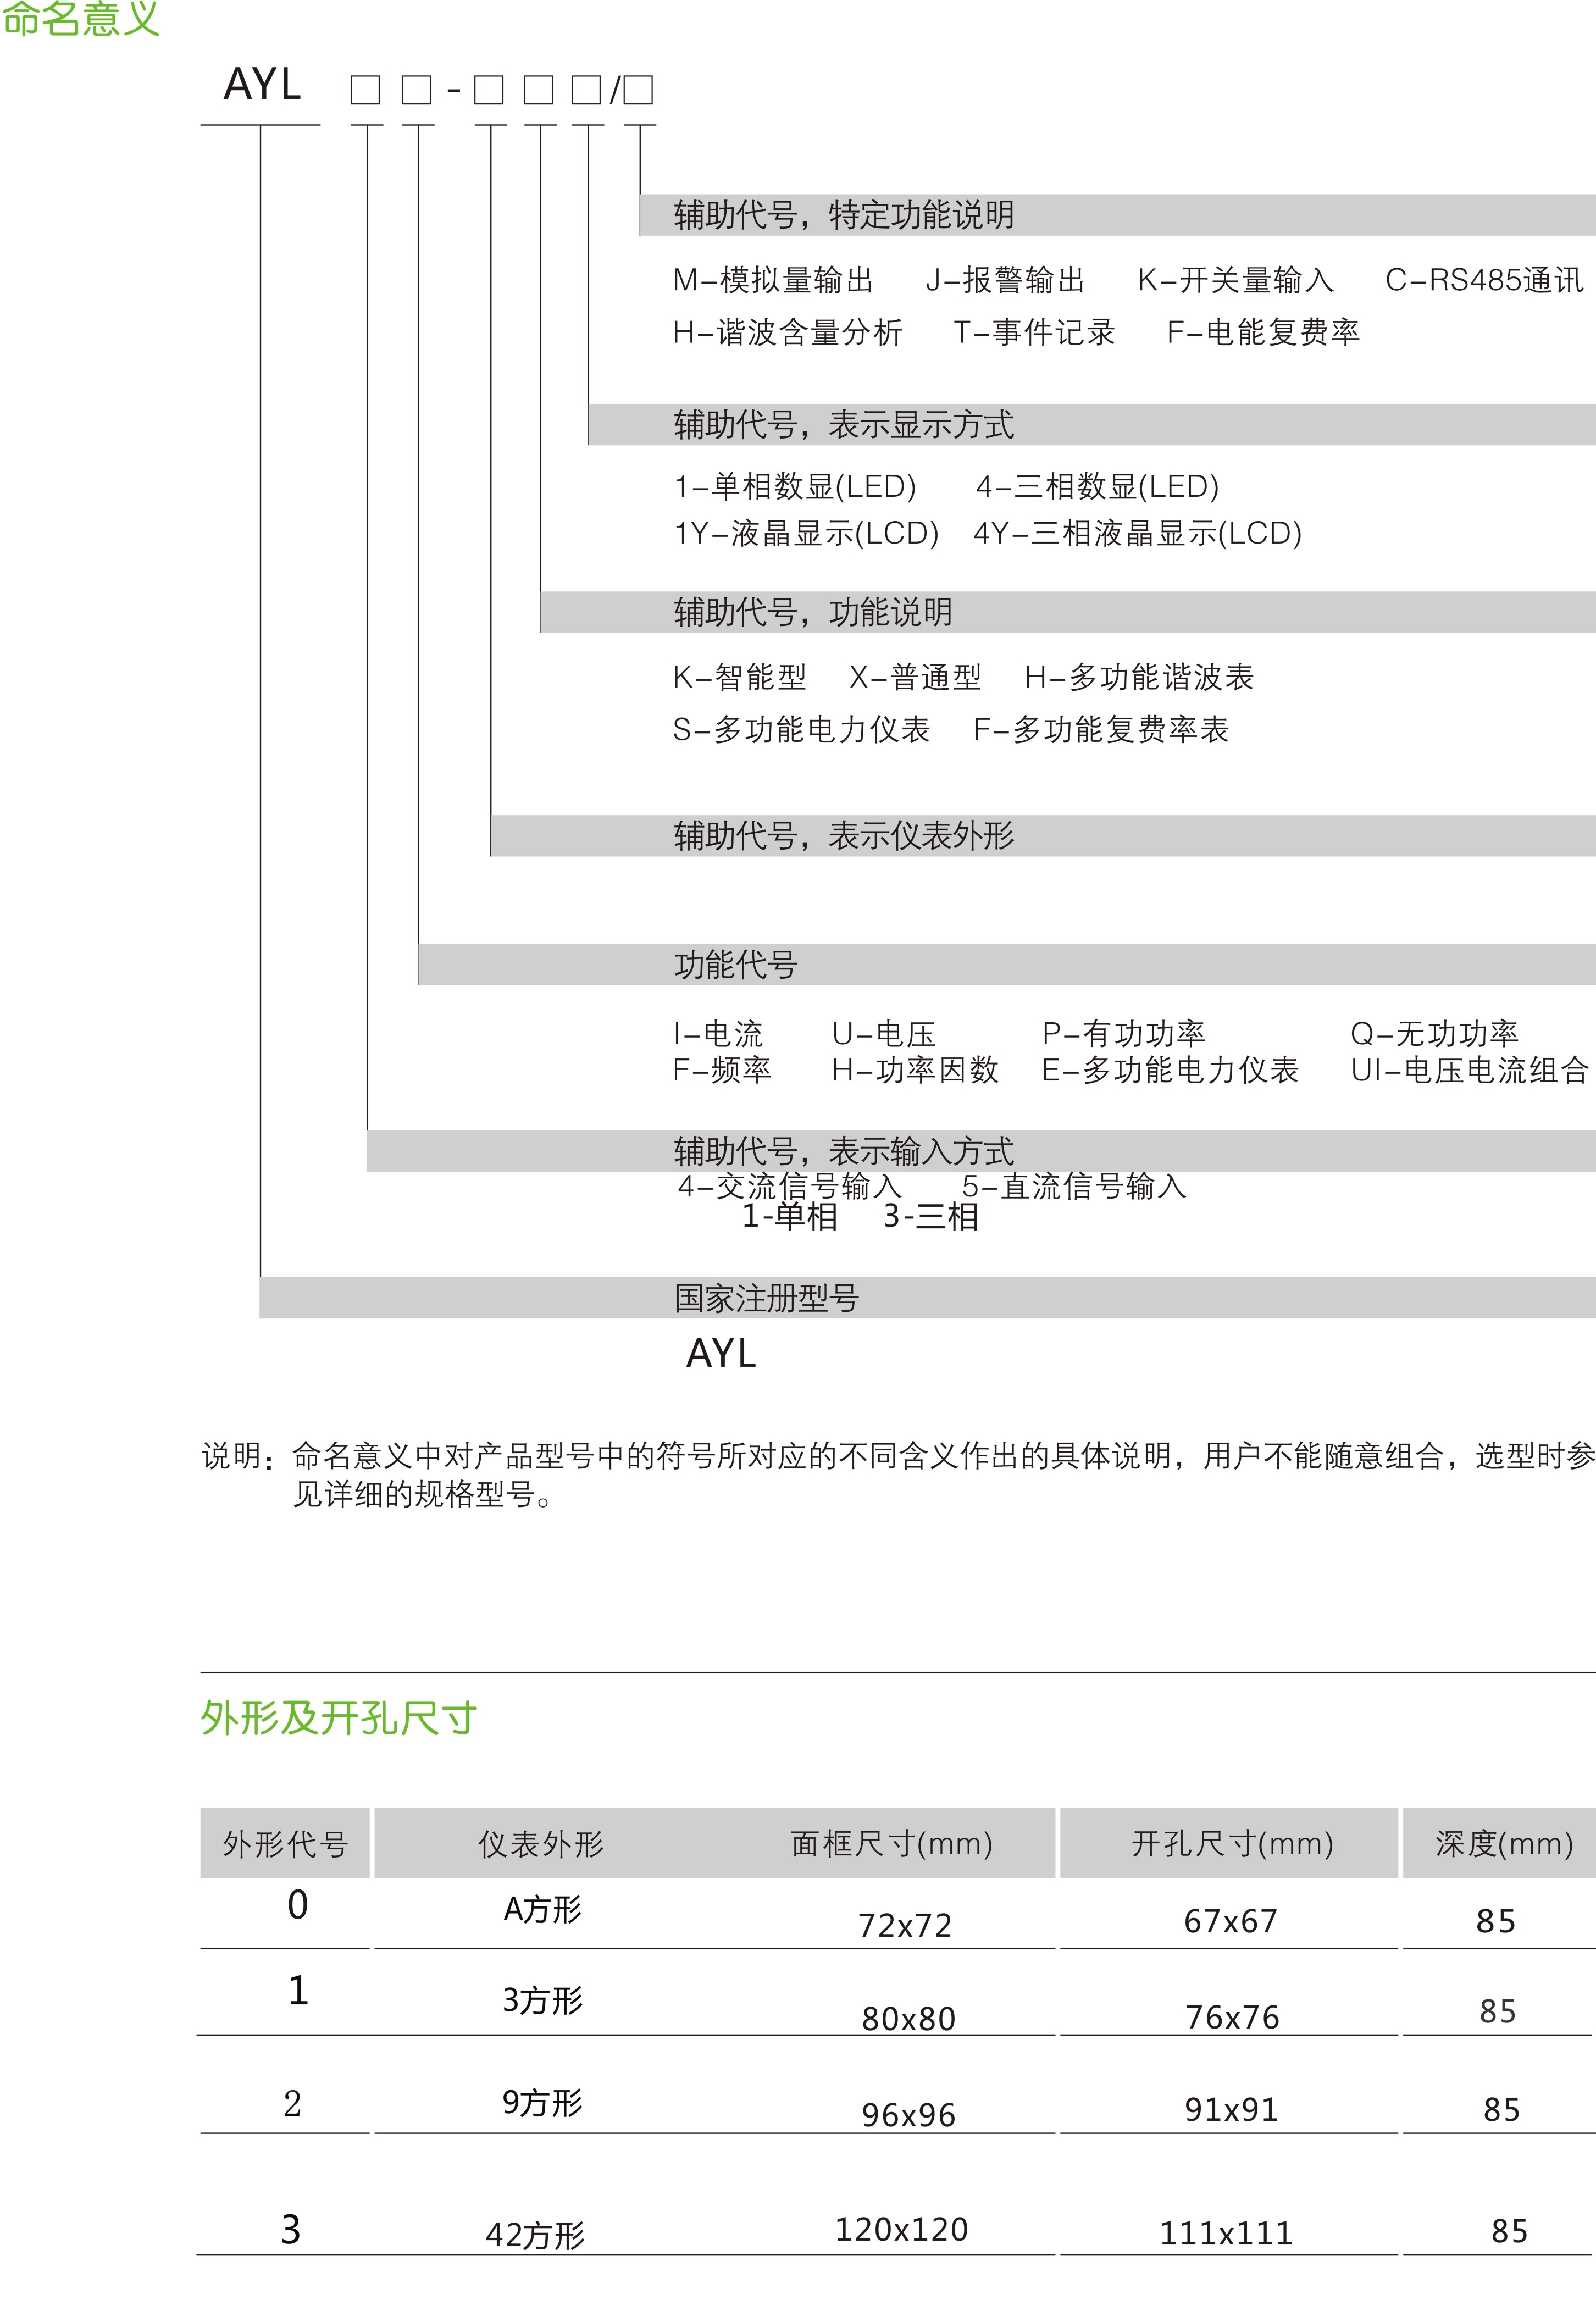This screenshot has width=1596, height=2300.
Task: Click F–多功能复费率表 text
Action: [1101, 730]
